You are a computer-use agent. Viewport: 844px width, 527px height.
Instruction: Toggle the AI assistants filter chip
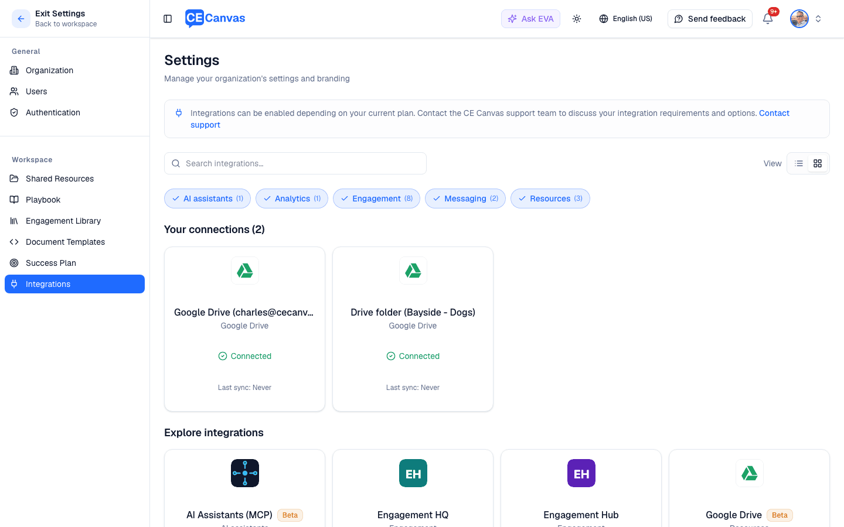pyautogui.click(x=207, y=199)
